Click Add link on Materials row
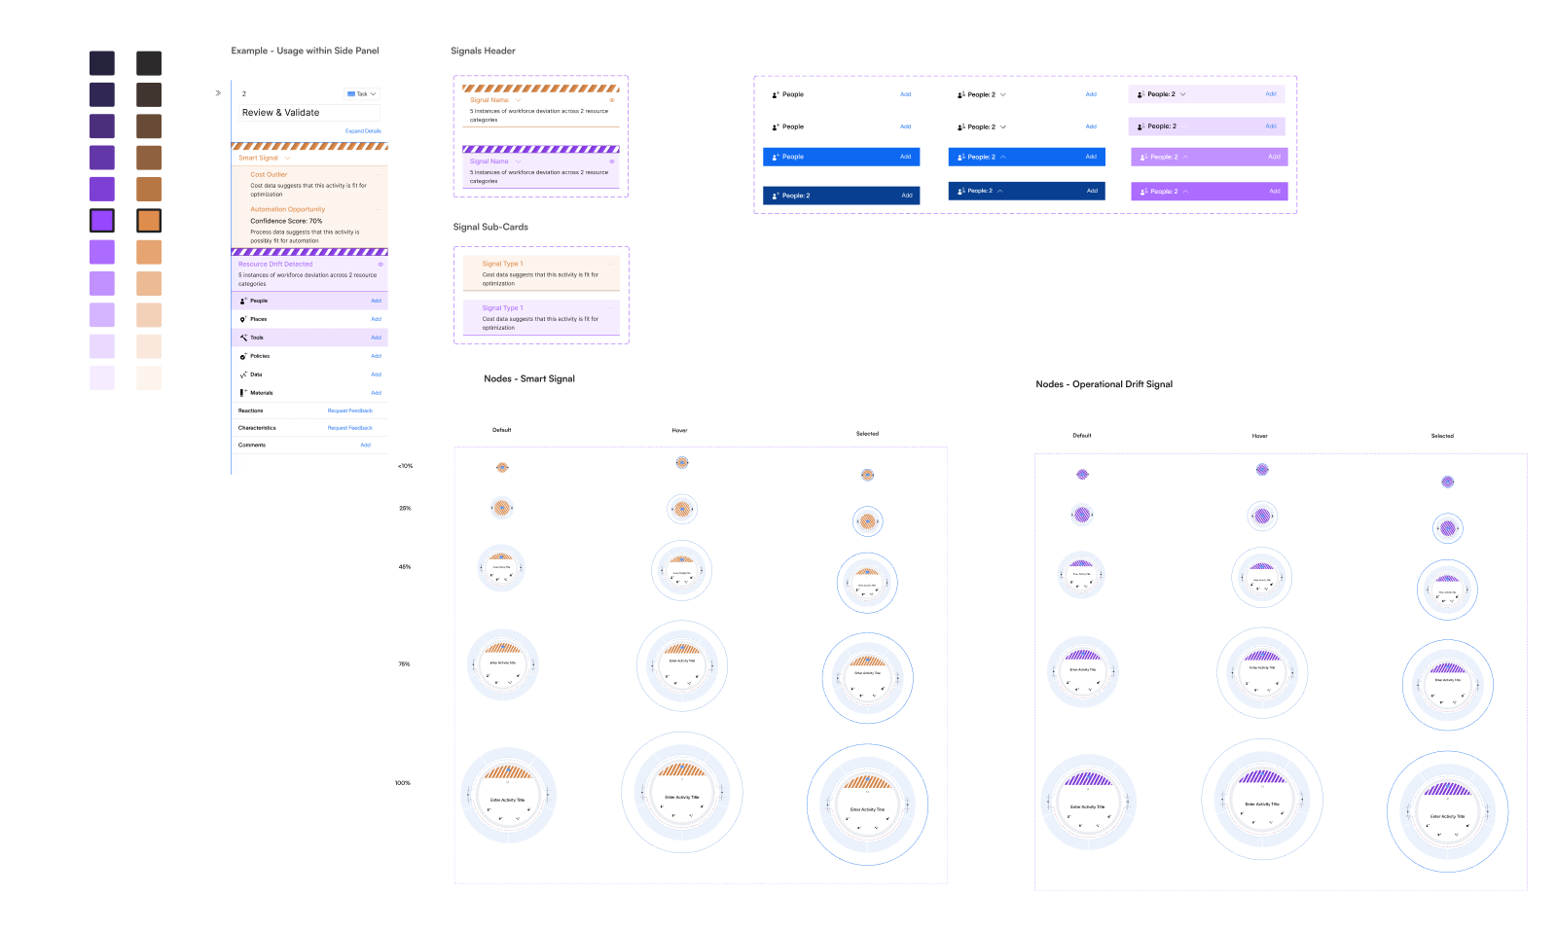Viewport: 1557px width, 930px height. (x=376, y=393)
